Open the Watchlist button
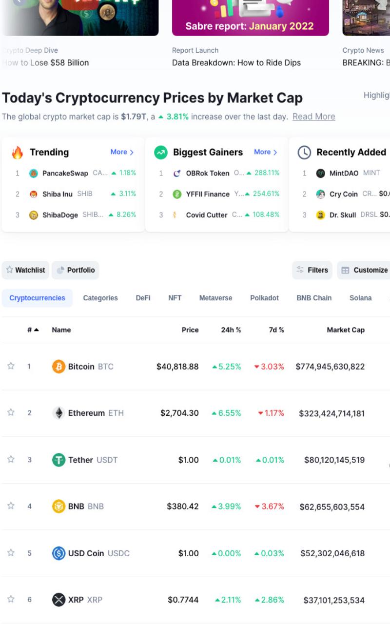 [25, 270]
